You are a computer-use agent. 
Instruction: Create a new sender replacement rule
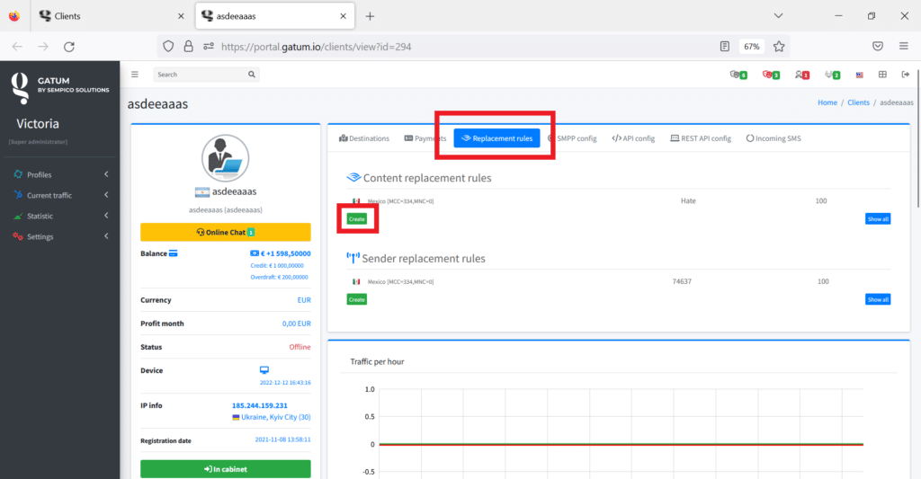356,299
